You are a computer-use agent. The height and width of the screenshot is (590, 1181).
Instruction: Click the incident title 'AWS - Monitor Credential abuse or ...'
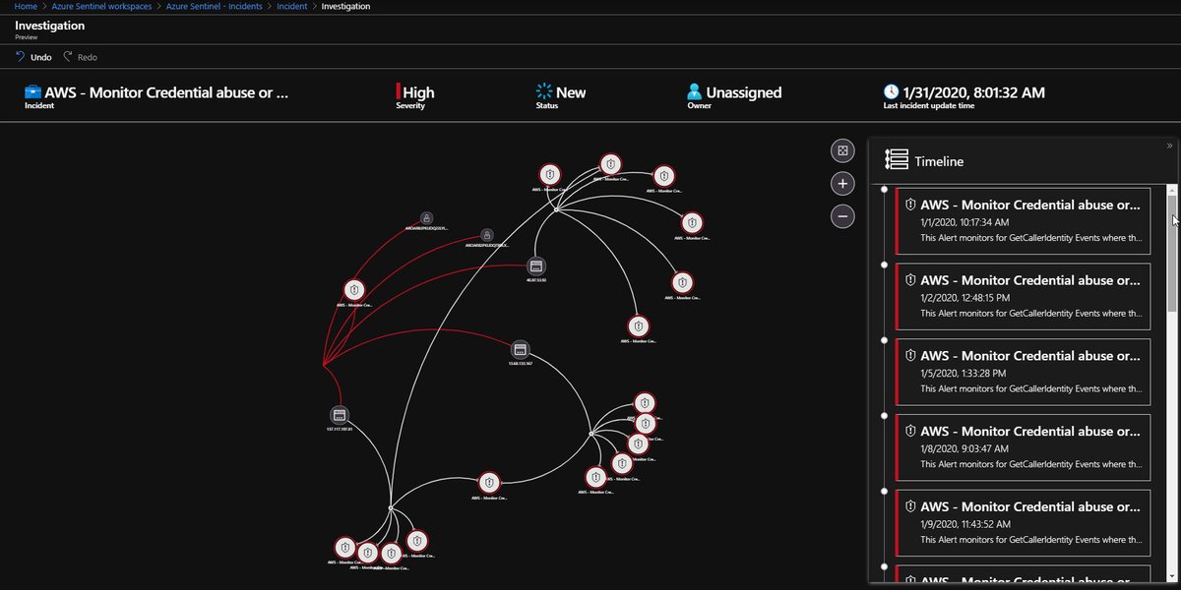click(x=166, y=92)
